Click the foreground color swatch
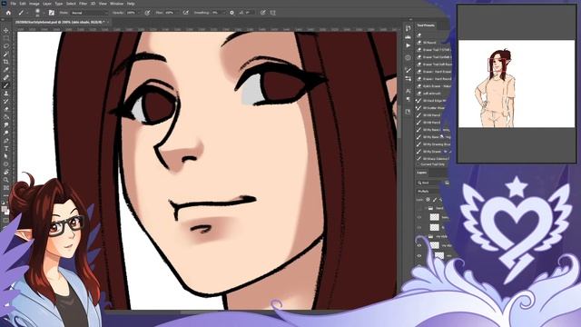 point(5,209)
